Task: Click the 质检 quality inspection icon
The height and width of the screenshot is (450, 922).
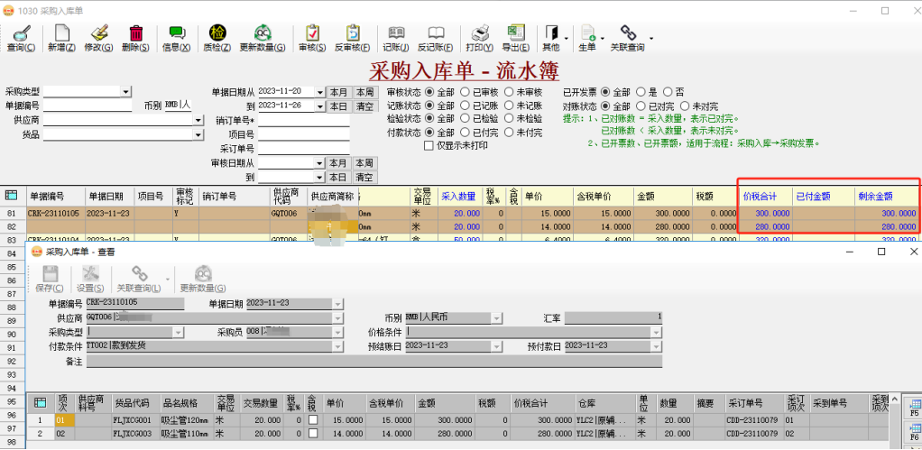Action: coord(217,33)
